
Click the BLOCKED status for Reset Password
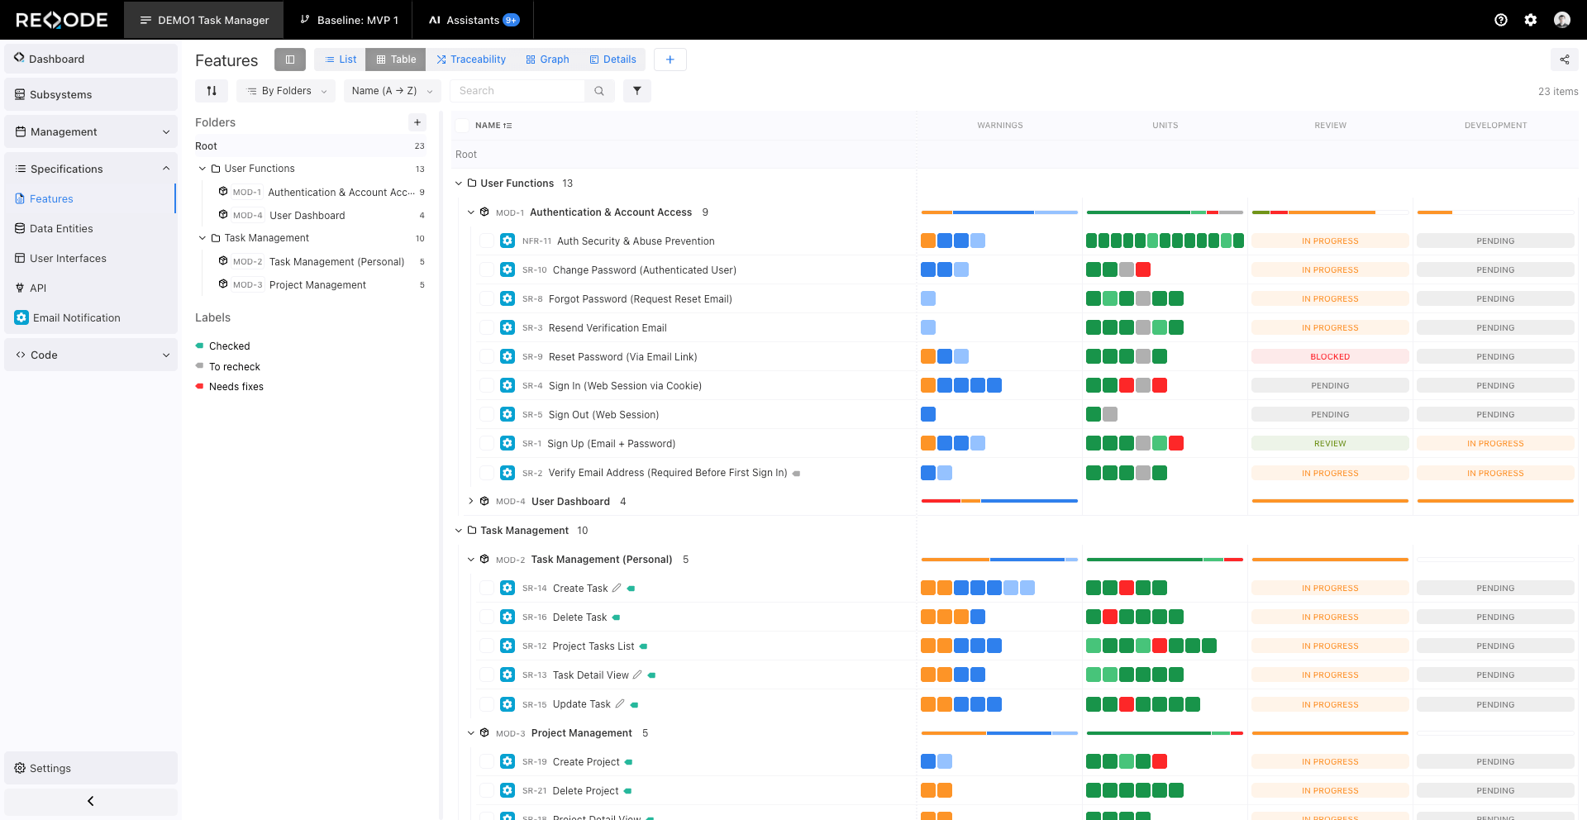click(1329, 357)
